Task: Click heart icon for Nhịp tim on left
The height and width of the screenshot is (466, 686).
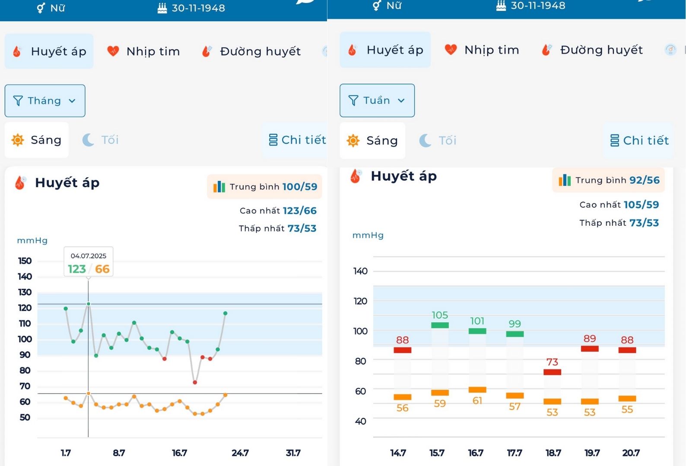Action: click(113, 51)
